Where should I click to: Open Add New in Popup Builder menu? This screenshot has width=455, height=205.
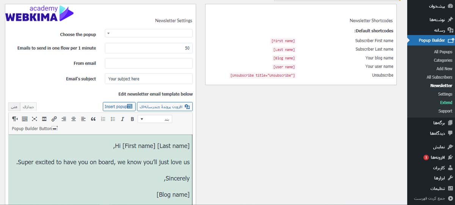pos(444,69)
